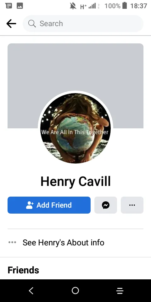Tap the message notification icon in status bar
The height and width of the screenshot is (302, 151).
pyautogui.click(x=9, y=6)
